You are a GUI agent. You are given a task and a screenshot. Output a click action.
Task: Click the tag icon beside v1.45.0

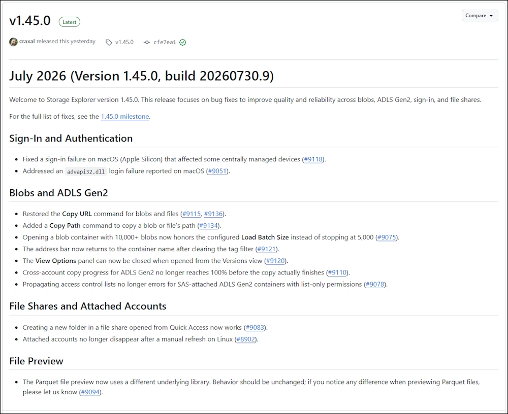[109, 43]
